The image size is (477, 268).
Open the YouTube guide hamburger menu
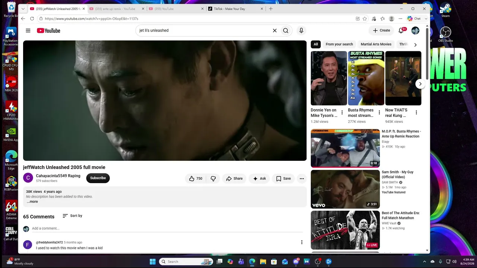28,31
